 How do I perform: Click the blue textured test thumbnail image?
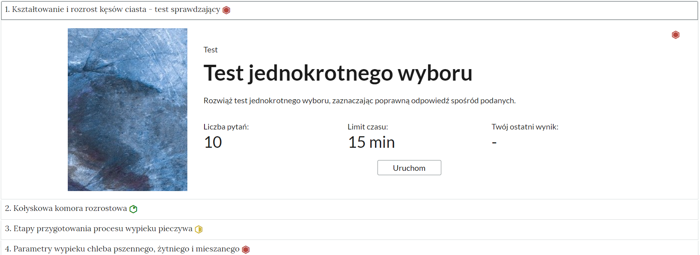128,110
